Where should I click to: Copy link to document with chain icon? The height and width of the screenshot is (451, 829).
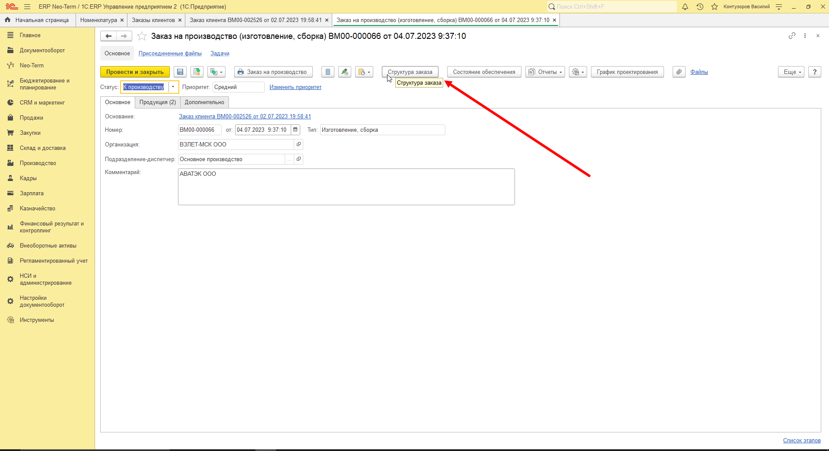tap(792, 36)
